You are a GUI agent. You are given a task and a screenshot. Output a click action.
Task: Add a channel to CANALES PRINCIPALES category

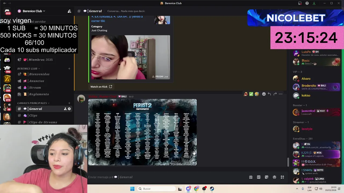[x=69, y=103]
